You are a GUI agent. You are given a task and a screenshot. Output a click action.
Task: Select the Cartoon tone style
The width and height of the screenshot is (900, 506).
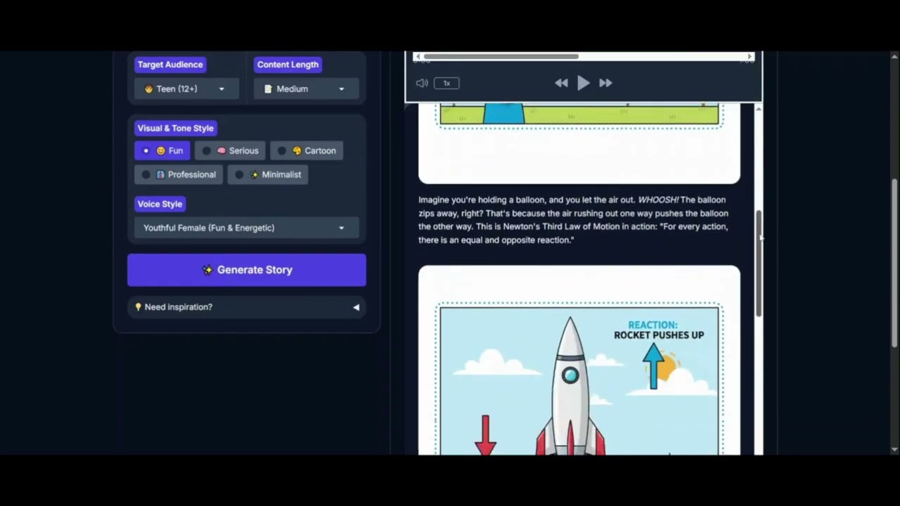click(307, 150)
